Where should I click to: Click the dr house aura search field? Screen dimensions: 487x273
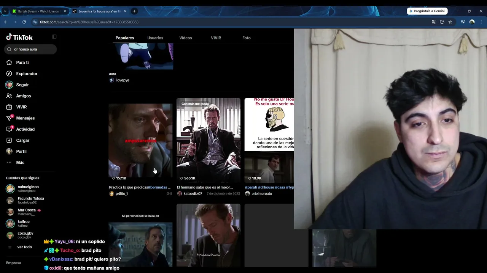[x=30, y=49]
